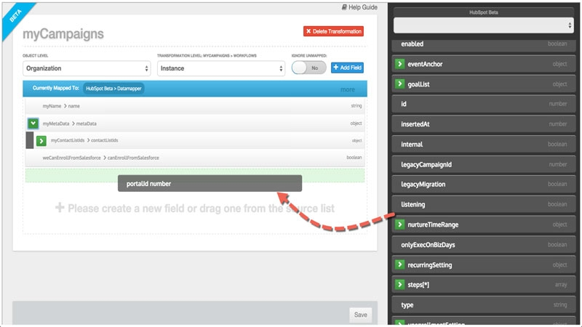
Task: Toggle the Ignore Unmapped switch
Action: 308,68
